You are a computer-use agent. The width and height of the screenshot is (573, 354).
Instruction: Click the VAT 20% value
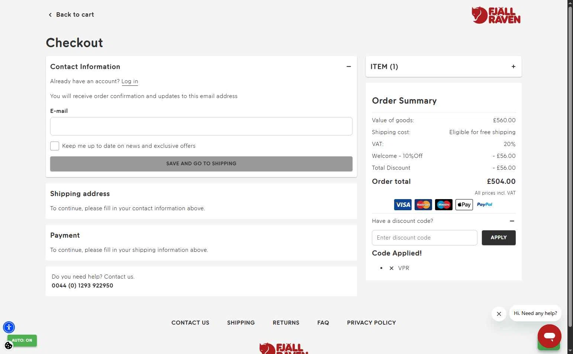click(509, 144)
